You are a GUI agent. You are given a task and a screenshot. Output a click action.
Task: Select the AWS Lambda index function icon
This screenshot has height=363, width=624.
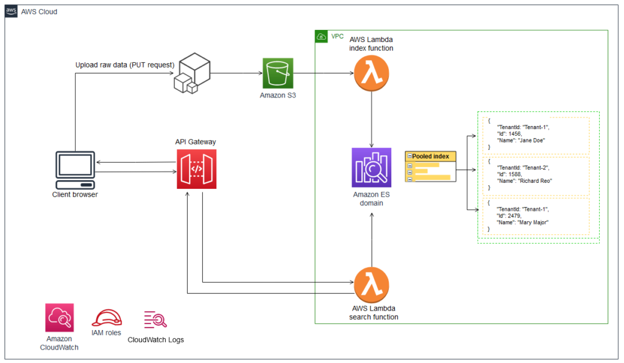pos(371,72)
